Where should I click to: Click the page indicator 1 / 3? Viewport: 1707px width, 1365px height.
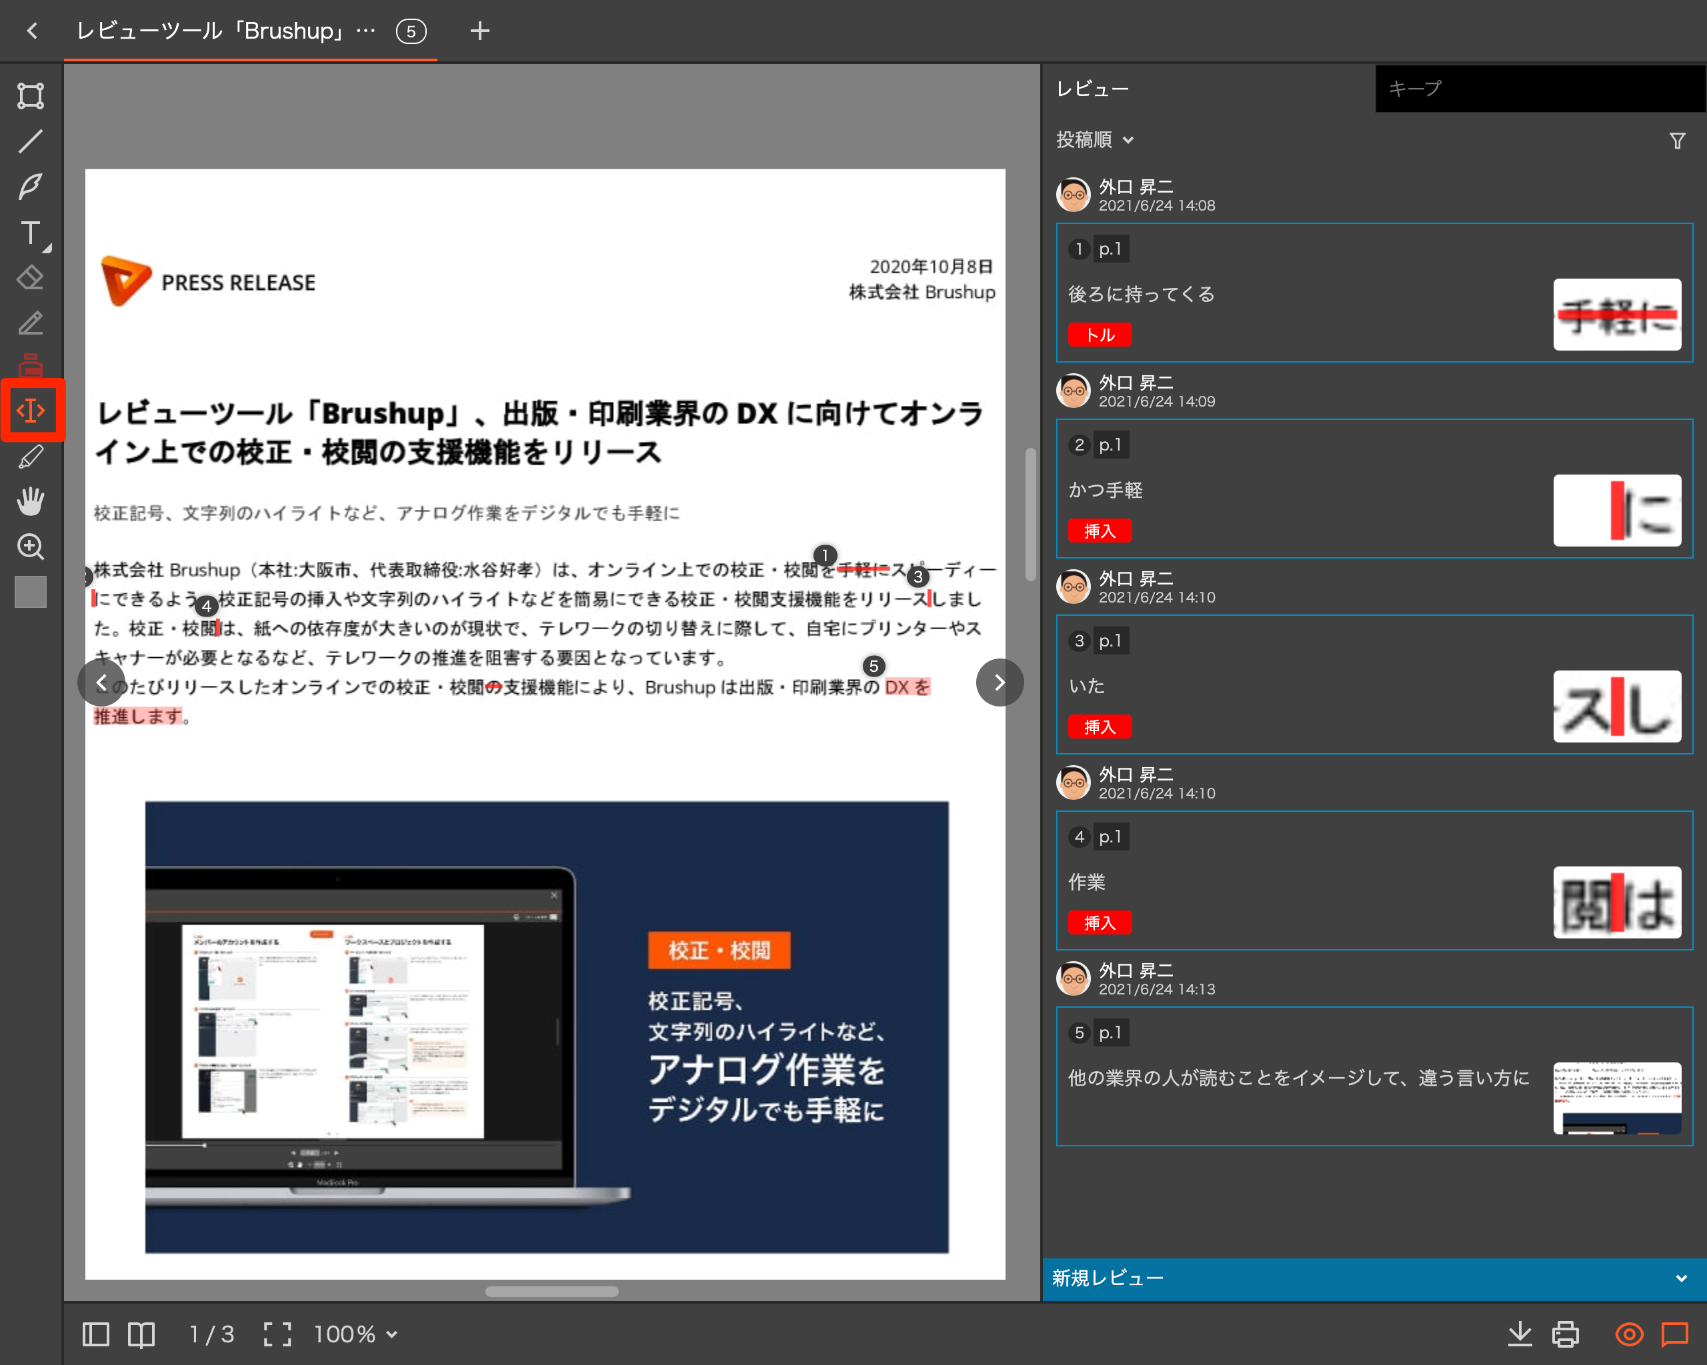point(211,1335)
